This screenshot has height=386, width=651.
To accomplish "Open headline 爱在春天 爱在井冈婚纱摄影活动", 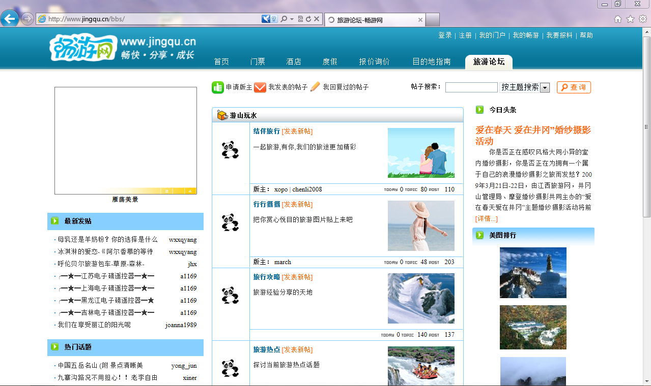I will pyautogui.click(x=533, y=135).
